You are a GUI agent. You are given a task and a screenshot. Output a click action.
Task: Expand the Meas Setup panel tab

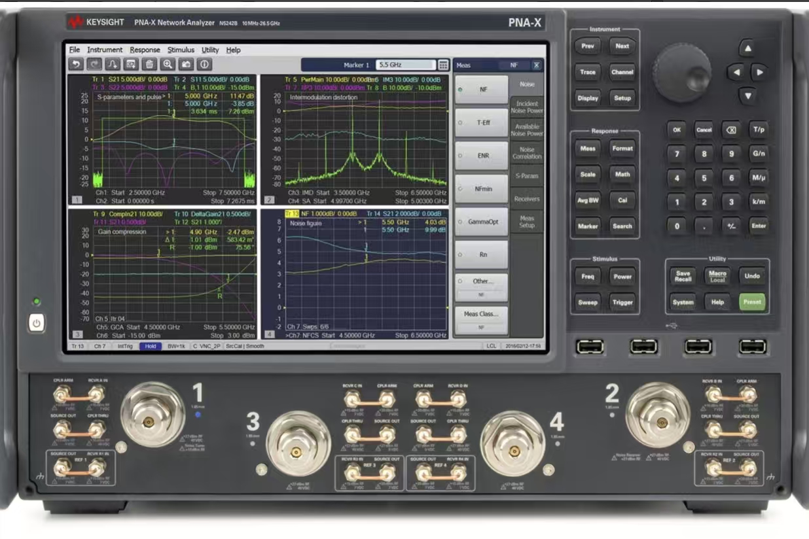(528, 221)
